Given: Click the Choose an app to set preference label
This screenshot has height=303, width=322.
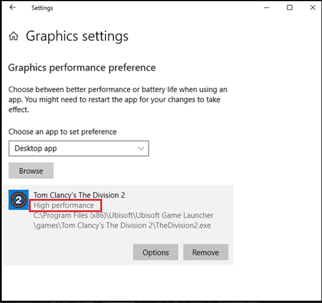Looking at the screenshot, I should click(x=62, y=131).
